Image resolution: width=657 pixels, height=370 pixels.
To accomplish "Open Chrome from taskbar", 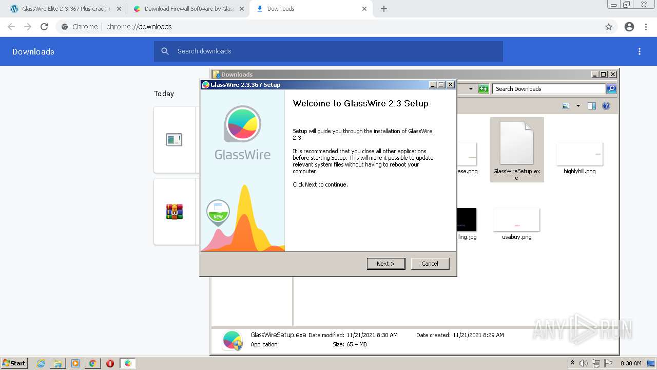I will (92, 363).
